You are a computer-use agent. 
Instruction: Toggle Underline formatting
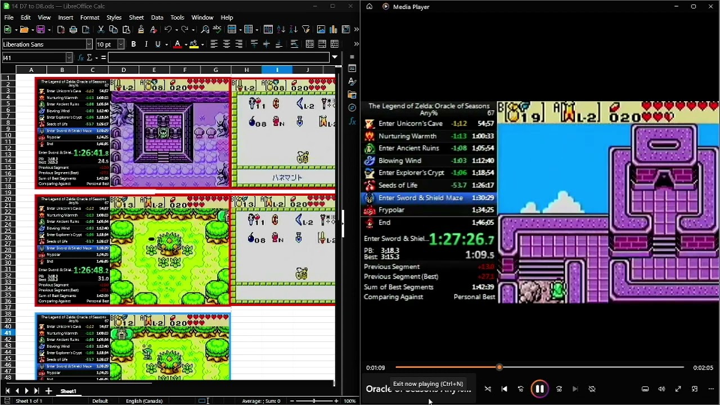point(158,44)
